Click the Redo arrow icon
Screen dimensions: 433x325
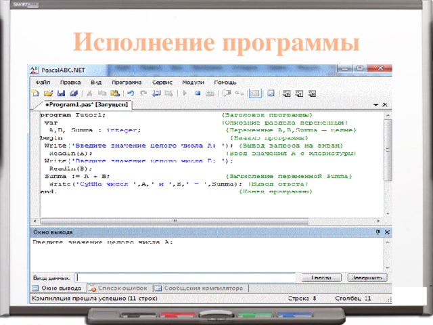(x=143, y=93)
